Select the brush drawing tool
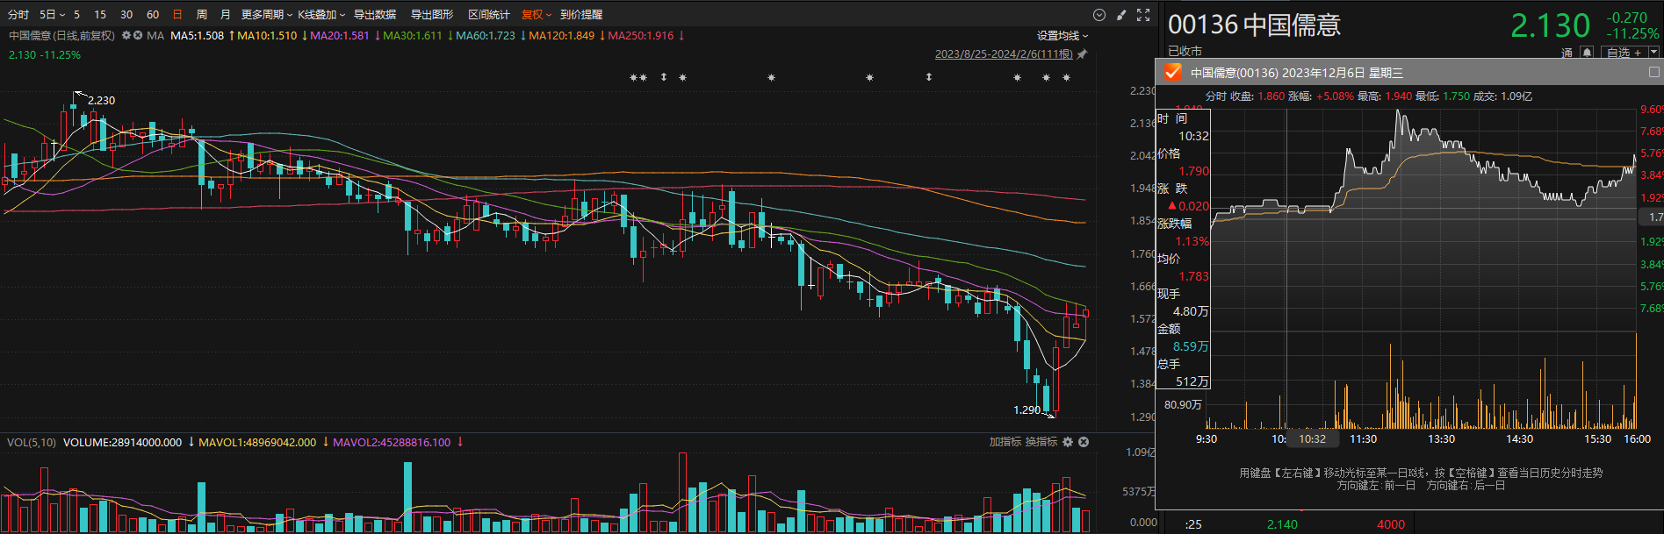Screen dimensions: 1664x534 click(x=1121, y=15)
